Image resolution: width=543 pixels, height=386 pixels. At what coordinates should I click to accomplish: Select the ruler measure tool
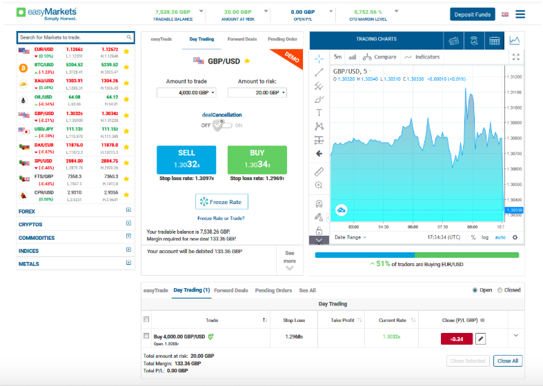319,172
